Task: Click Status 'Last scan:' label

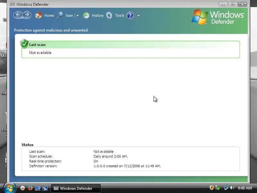Action: [x=37, y=152]
